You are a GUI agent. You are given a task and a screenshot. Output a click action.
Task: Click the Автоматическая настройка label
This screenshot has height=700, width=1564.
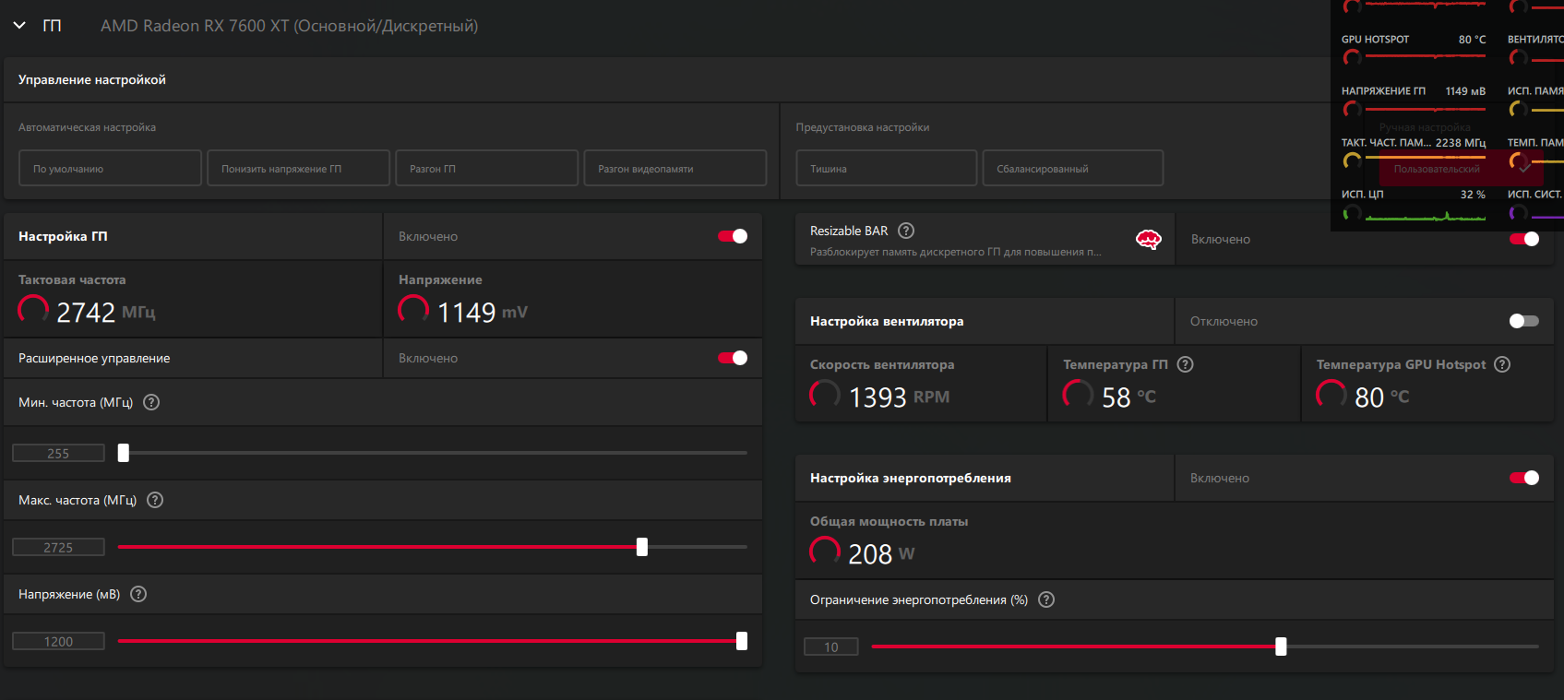coord(87,127)
